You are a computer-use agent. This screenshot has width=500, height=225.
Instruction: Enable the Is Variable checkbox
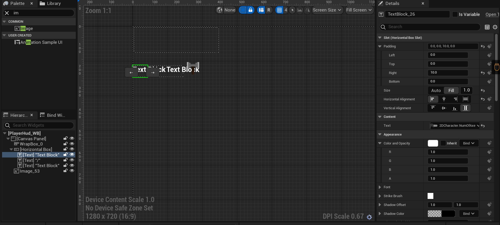click(455, 14)
